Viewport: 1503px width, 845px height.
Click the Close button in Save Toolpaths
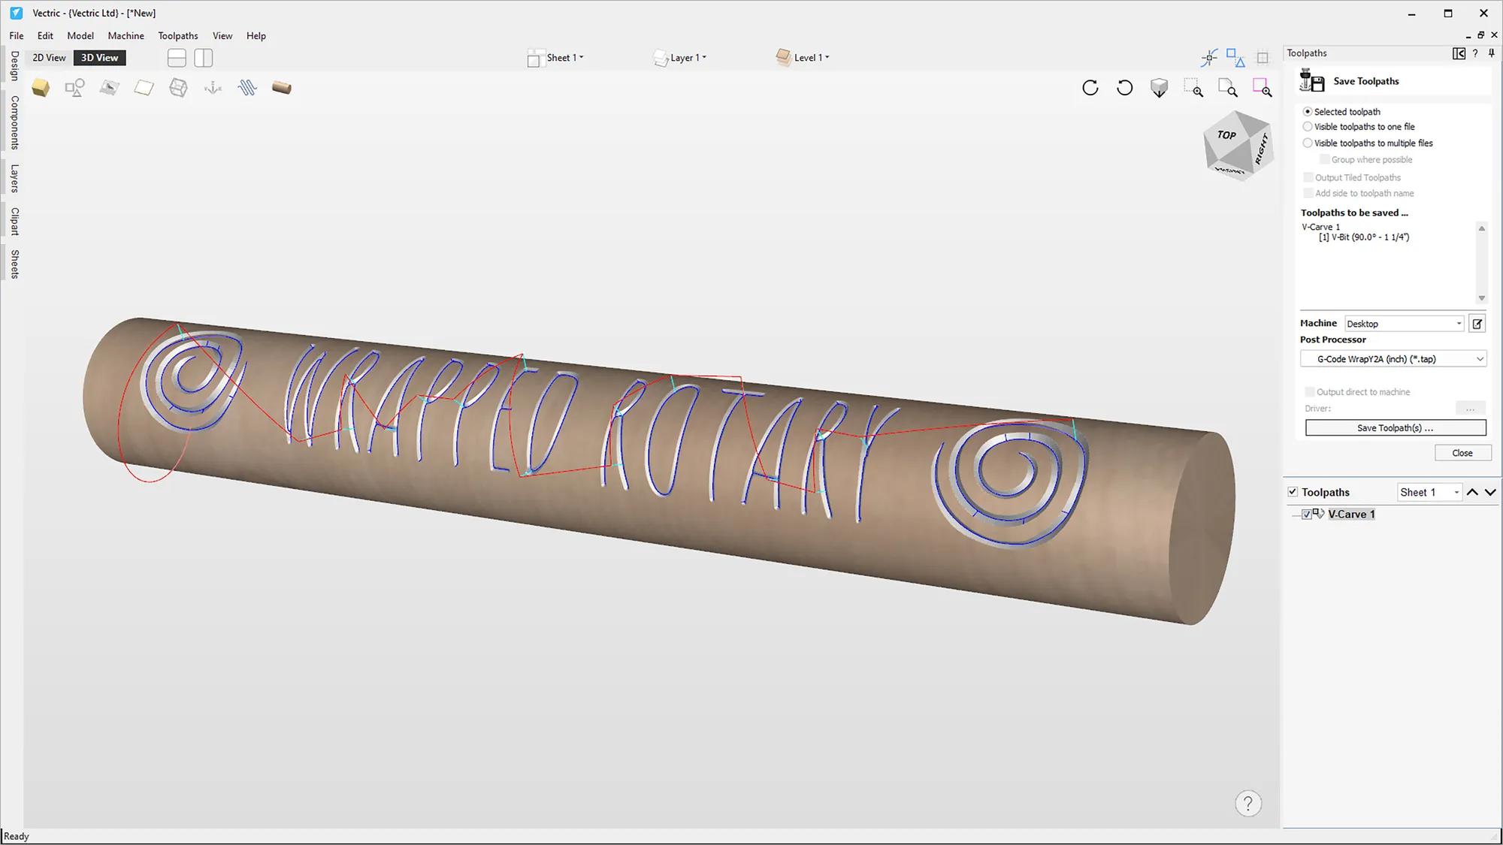pyautogui.click(x=1462, y=452)
